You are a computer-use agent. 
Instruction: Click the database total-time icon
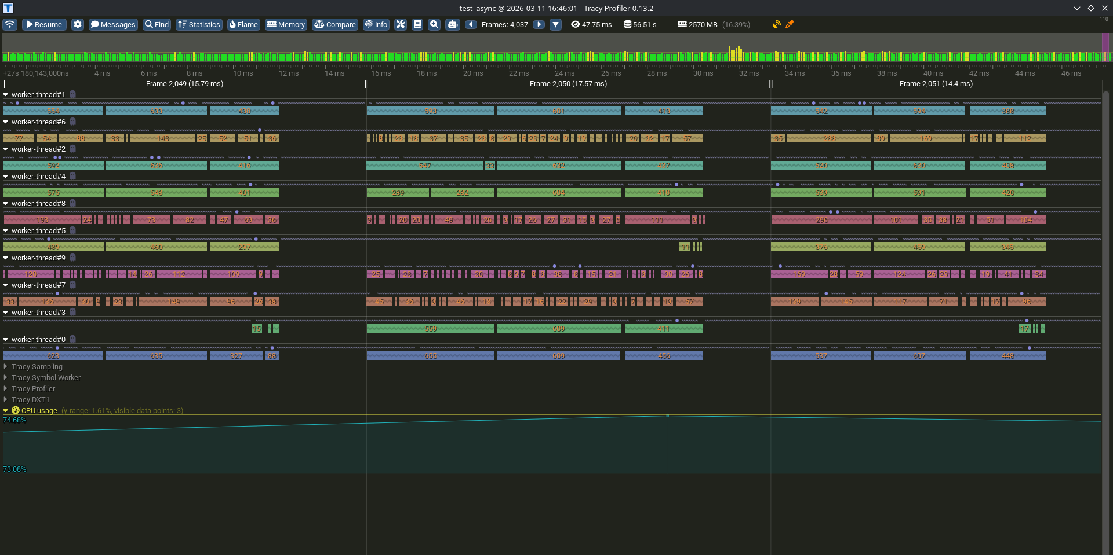pyautogui.click(x=628, y=24)
